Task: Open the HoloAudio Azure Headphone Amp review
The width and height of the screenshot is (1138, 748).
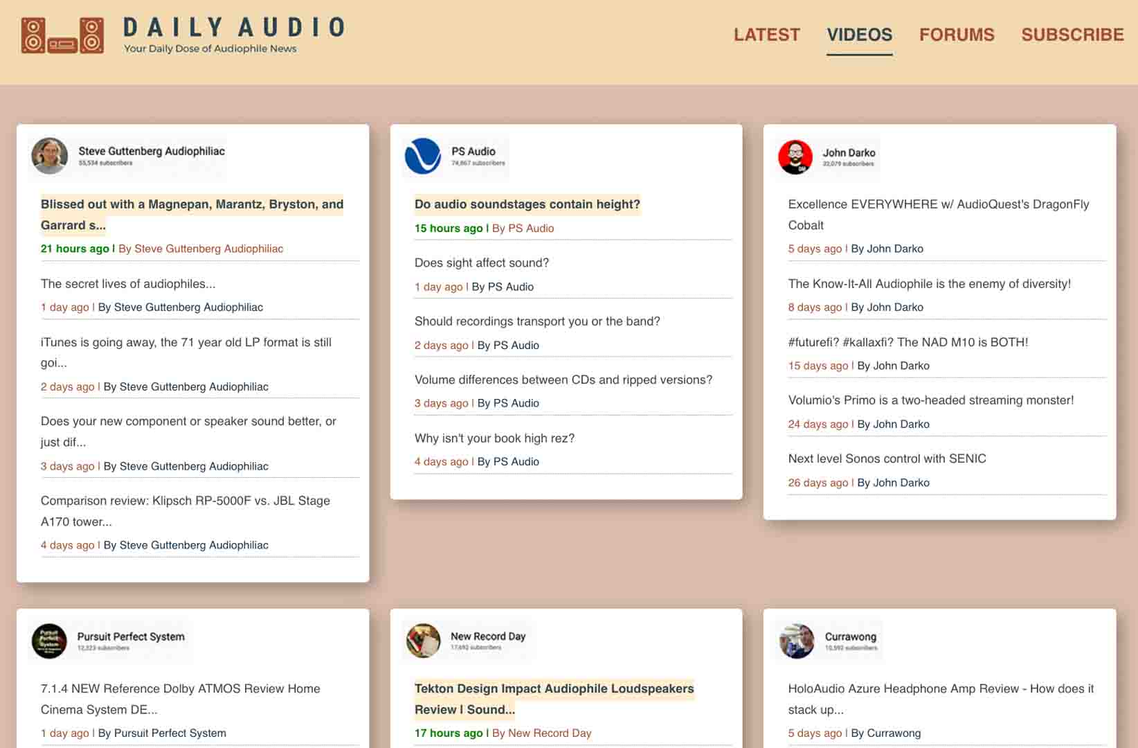Action: 941,699
